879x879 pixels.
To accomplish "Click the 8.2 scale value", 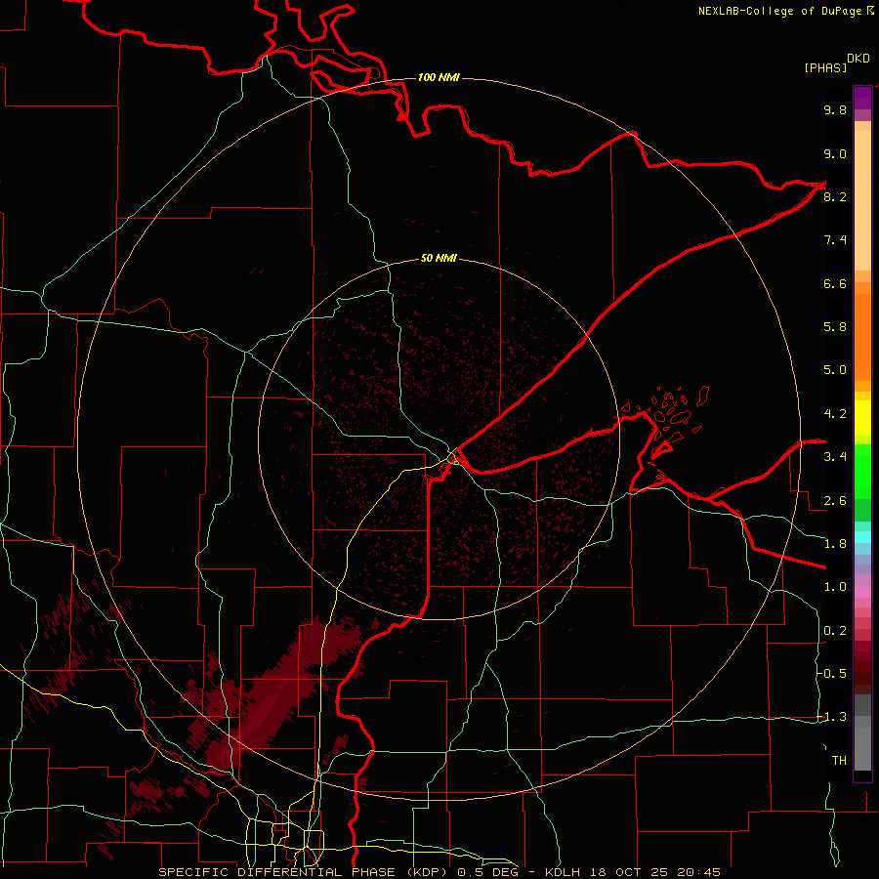I will tap(835, 196).
